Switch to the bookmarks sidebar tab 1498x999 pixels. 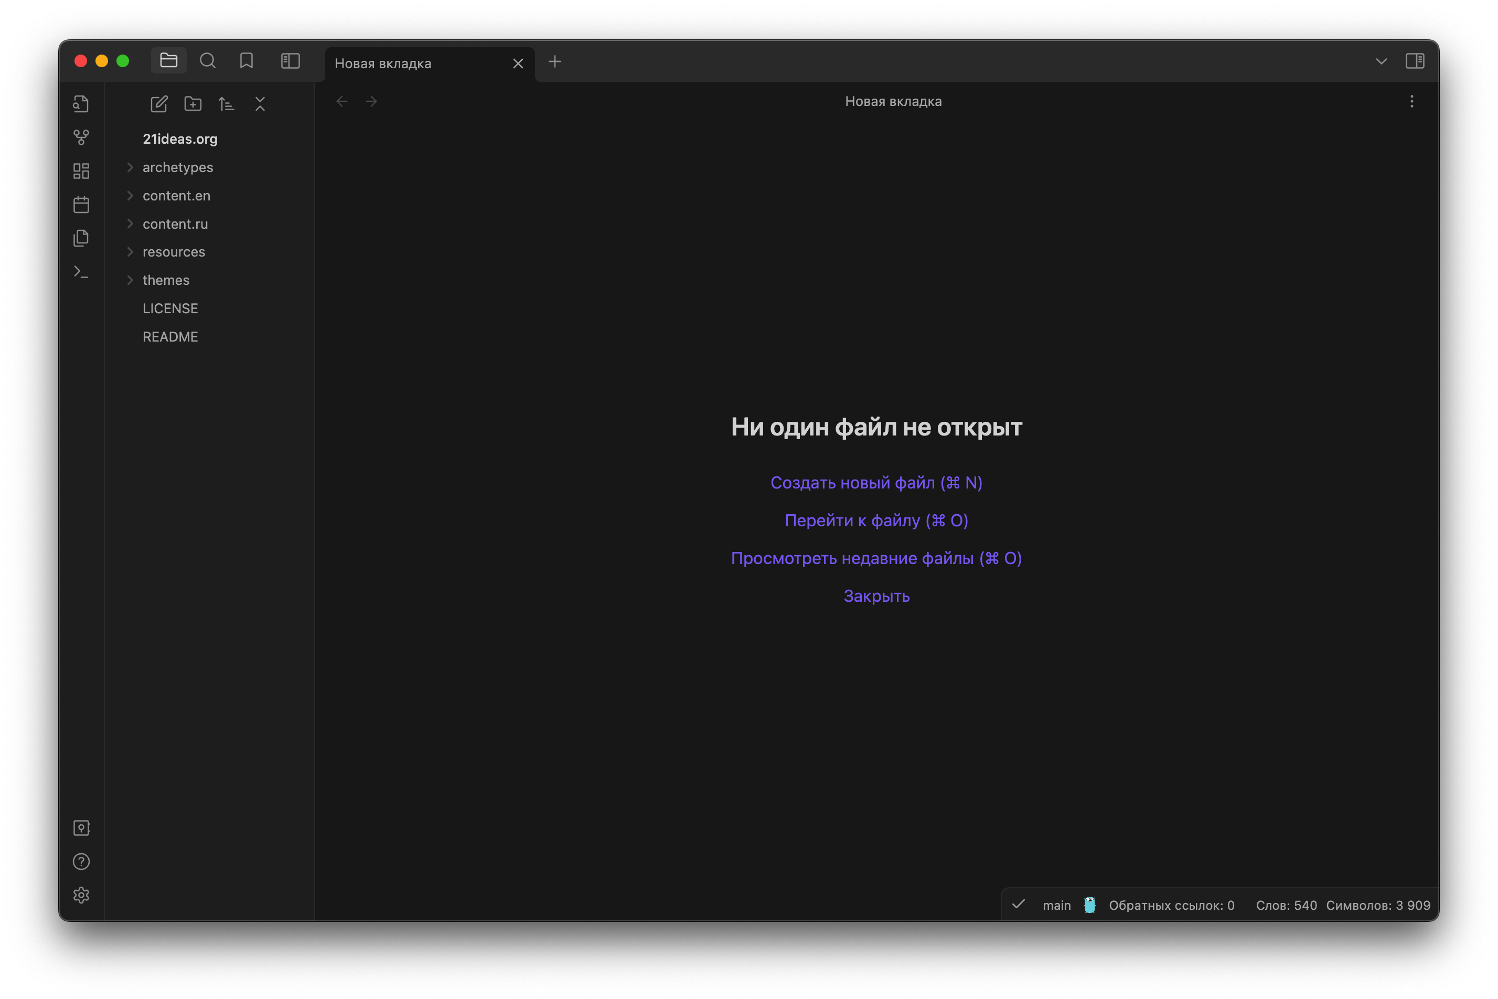tap(247, 61)
